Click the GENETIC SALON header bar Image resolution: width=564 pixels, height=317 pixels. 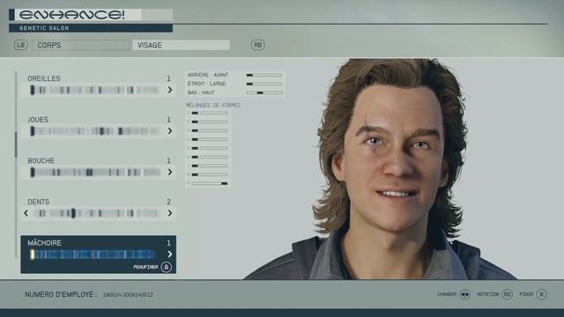(91, 28)
